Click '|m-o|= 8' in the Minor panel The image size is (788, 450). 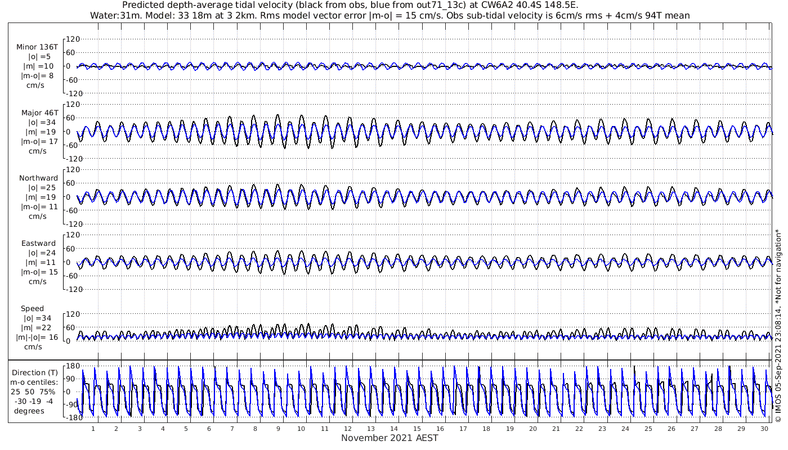(37, 76)
